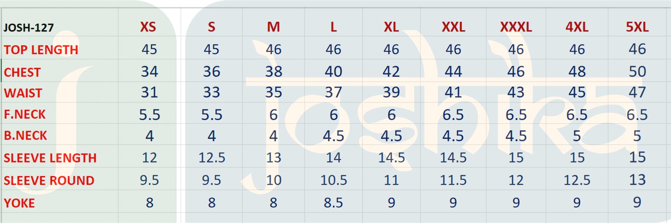Click the CHEST row label

(22, 73)
